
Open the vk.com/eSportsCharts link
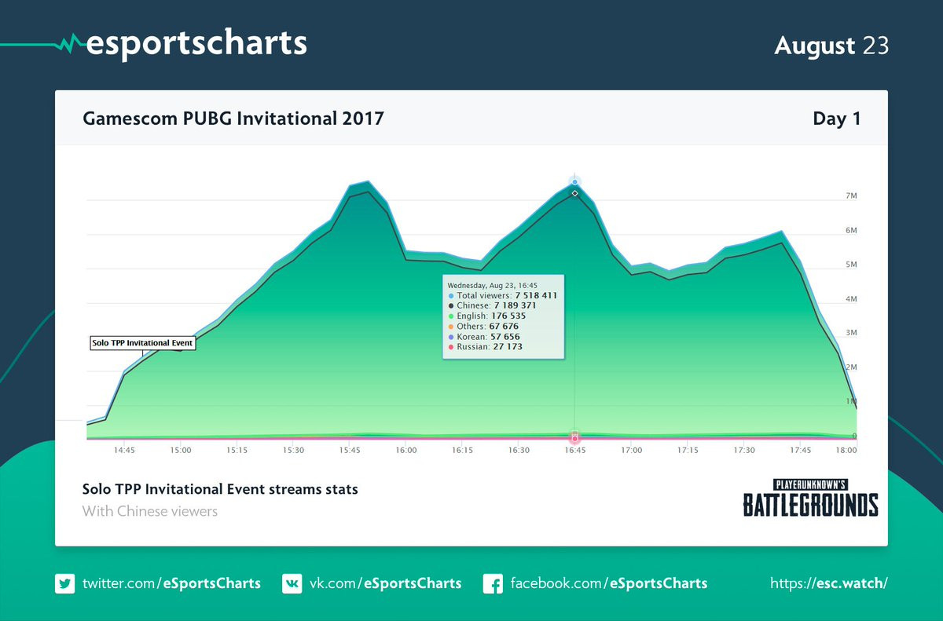click(385, 583)
